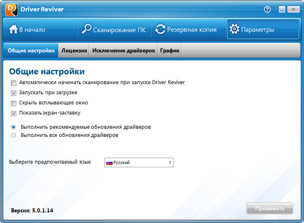Switch to График tab
This screenshot has height=223, width=304.
point(170,51)
